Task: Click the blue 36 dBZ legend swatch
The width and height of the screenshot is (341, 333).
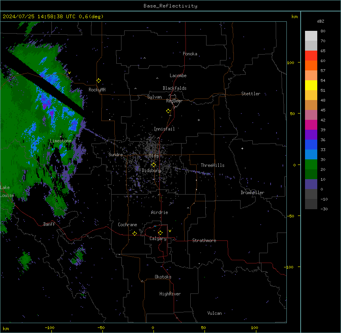Action: click(x=311, y=144)
